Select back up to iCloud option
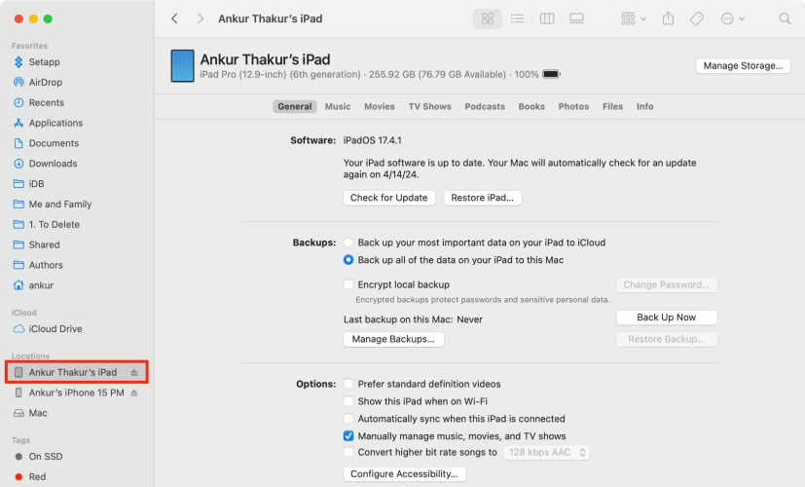This screenshot has height=487, width=805. [x=348, y=243]
